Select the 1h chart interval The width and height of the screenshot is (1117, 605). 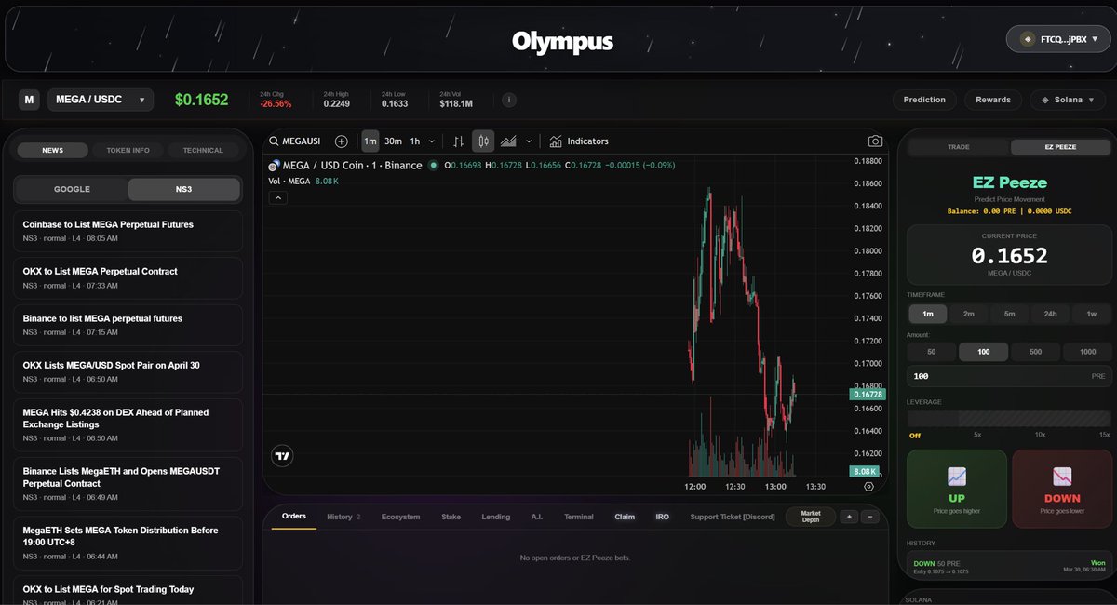click(415, 141)
